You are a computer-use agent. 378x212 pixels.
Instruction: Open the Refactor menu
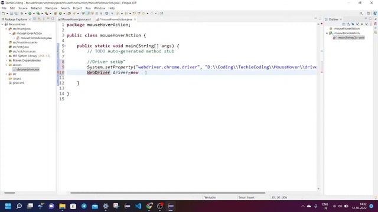click(37, 8)
